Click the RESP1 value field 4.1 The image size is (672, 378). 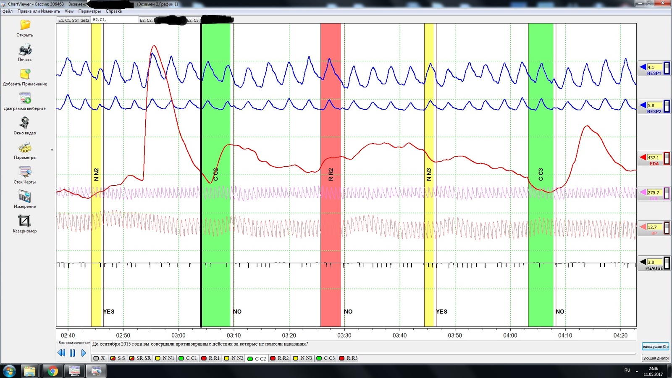point(654,67)
